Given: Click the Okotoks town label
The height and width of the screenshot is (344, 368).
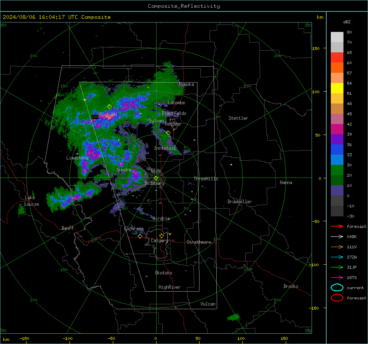Looking at the screenshot, I should coord(164,273).
